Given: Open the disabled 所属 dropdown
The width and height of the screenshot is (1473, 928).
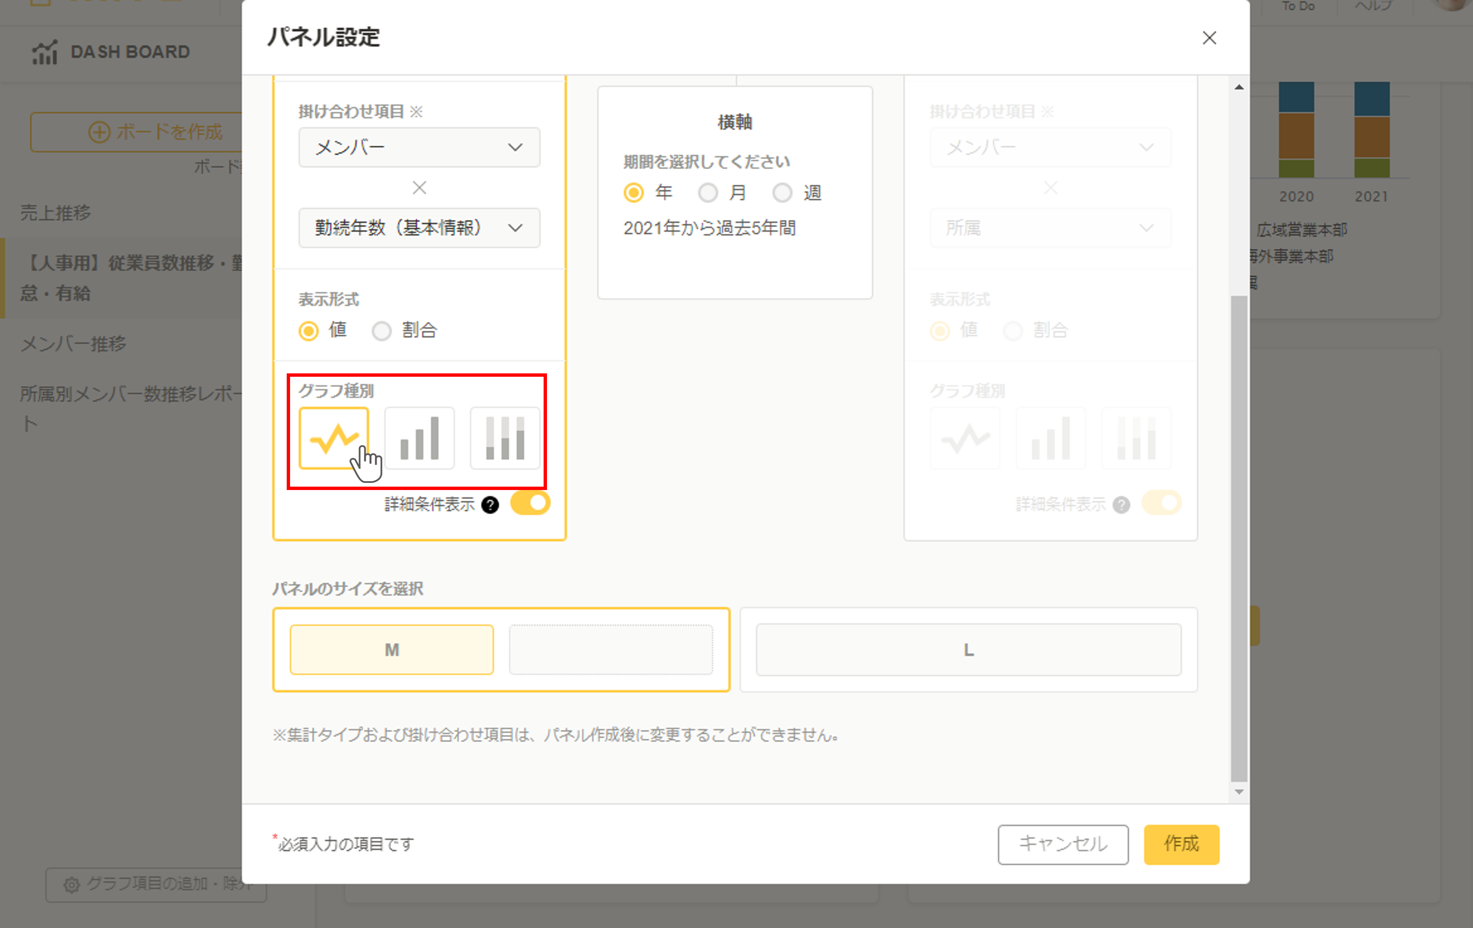Looking at the screenshot, I should pyautogui.click(x=1050, y=228).
